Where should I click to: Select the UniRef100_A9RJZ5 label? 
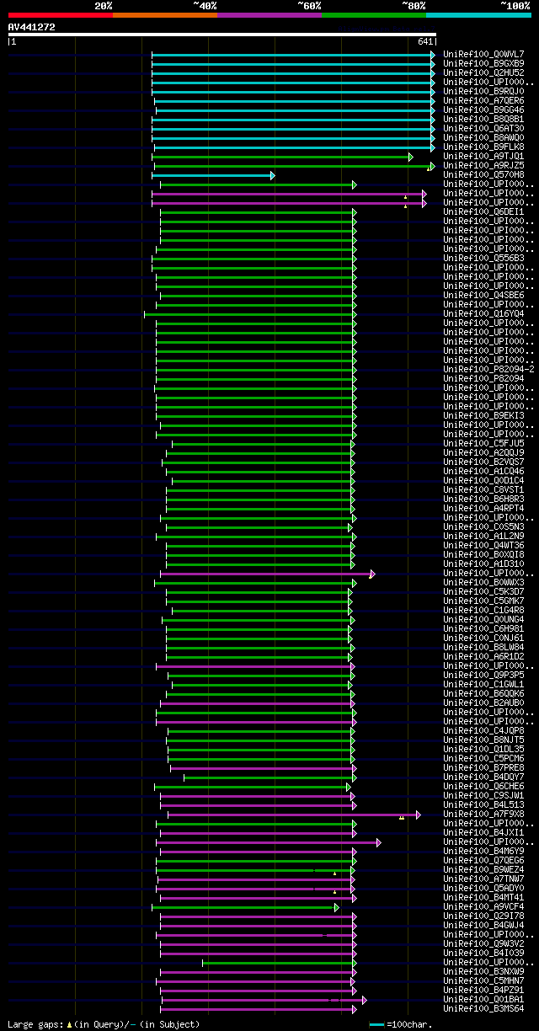[483, 165]
